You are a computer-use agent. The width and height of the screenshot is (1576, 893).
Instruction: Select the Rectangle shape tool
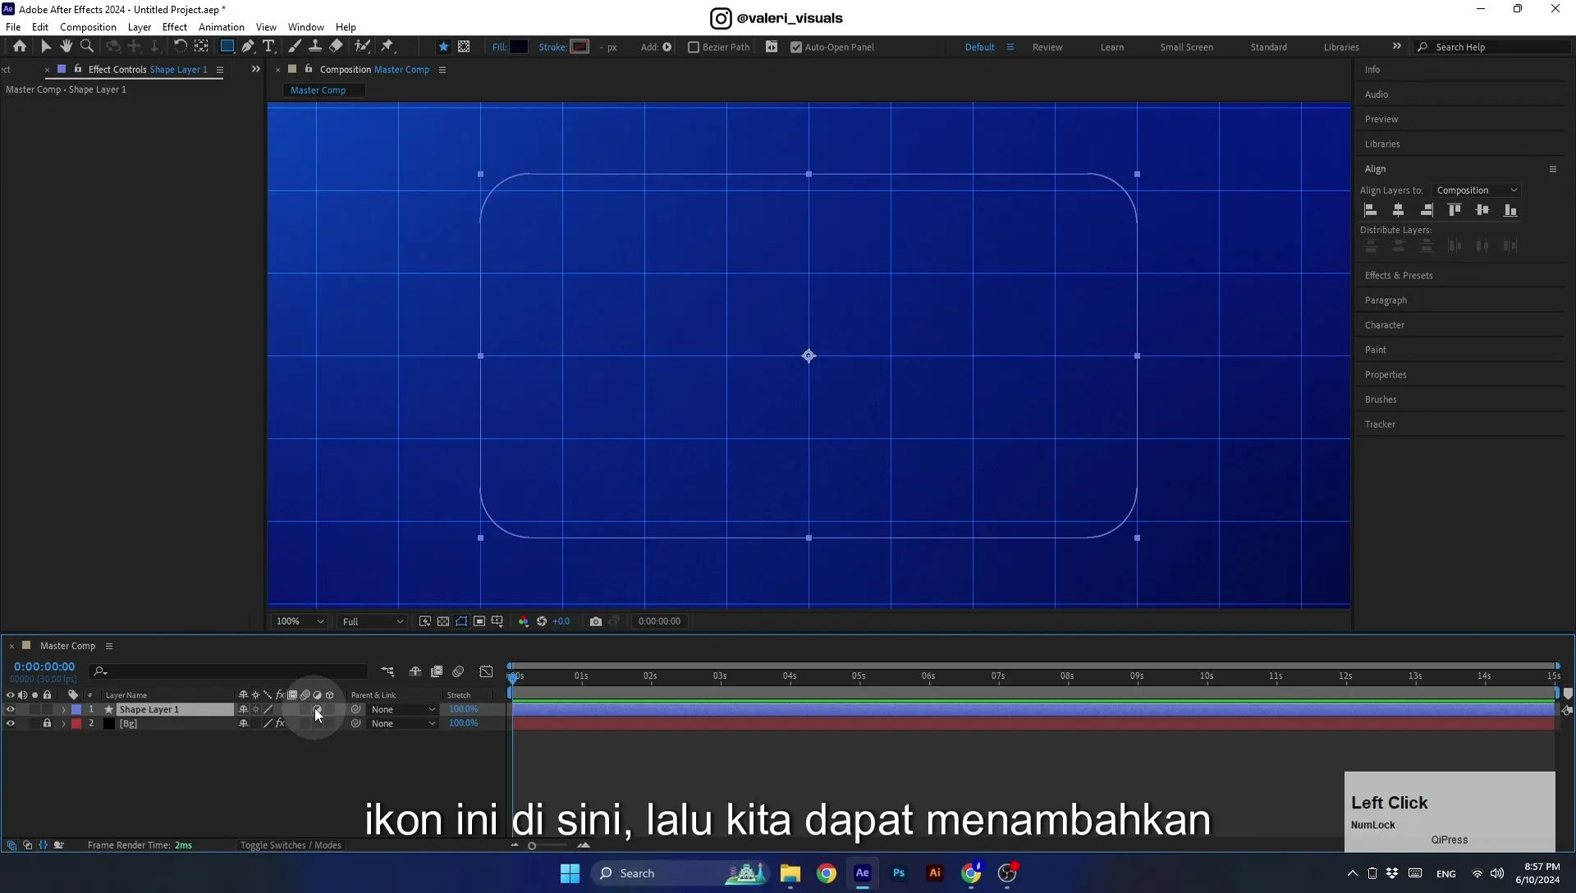point(227,47)
